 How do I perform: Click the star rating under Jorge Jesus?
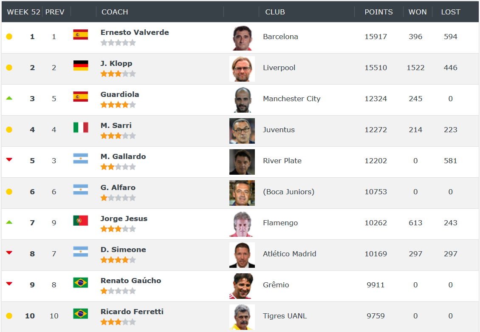[x=118, y=229]
